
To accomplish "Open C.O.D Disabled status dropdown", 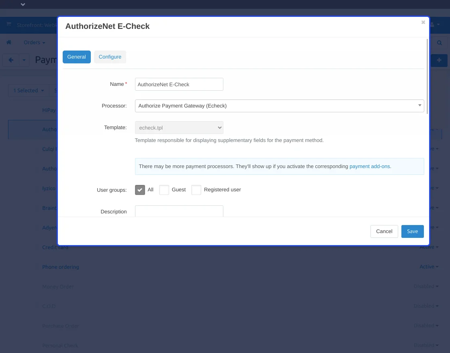I will pyautogui.click(x=426, y=306).
